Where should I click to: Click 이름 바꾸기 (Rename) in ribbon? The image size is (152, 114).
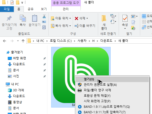point(85,26)
